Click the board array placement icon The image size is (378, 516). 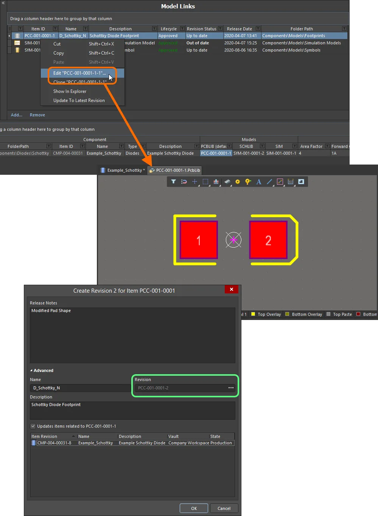pos(216,182)
